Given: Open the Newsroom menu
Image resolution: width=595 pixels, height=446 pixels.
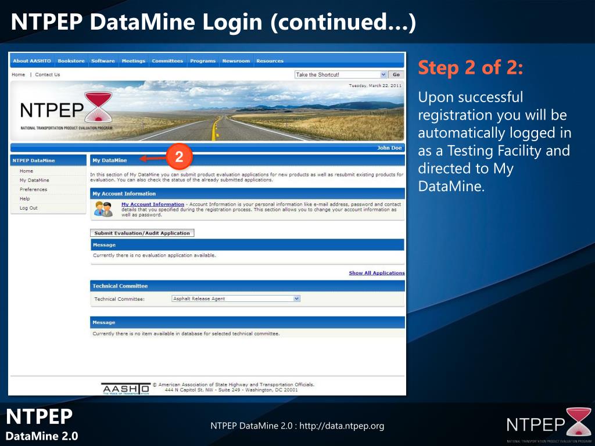Looking at the screenshot, I should click(236, 60).
